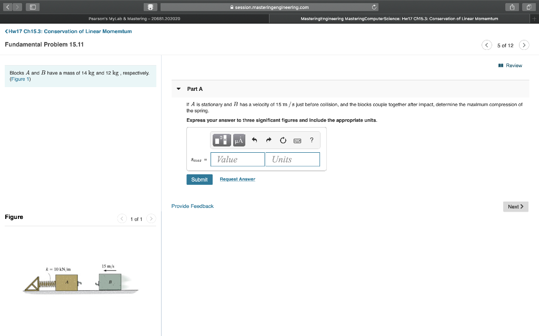Open the Safari sidebar icon
539x336 pixels.
[x=32, y=7]
